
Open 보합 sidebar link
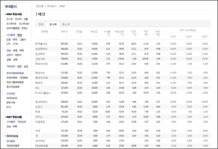pos(15,51)
